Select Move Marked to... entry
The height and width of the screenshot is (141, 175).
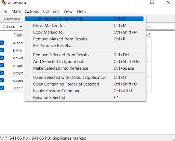[x=84, y=26]
